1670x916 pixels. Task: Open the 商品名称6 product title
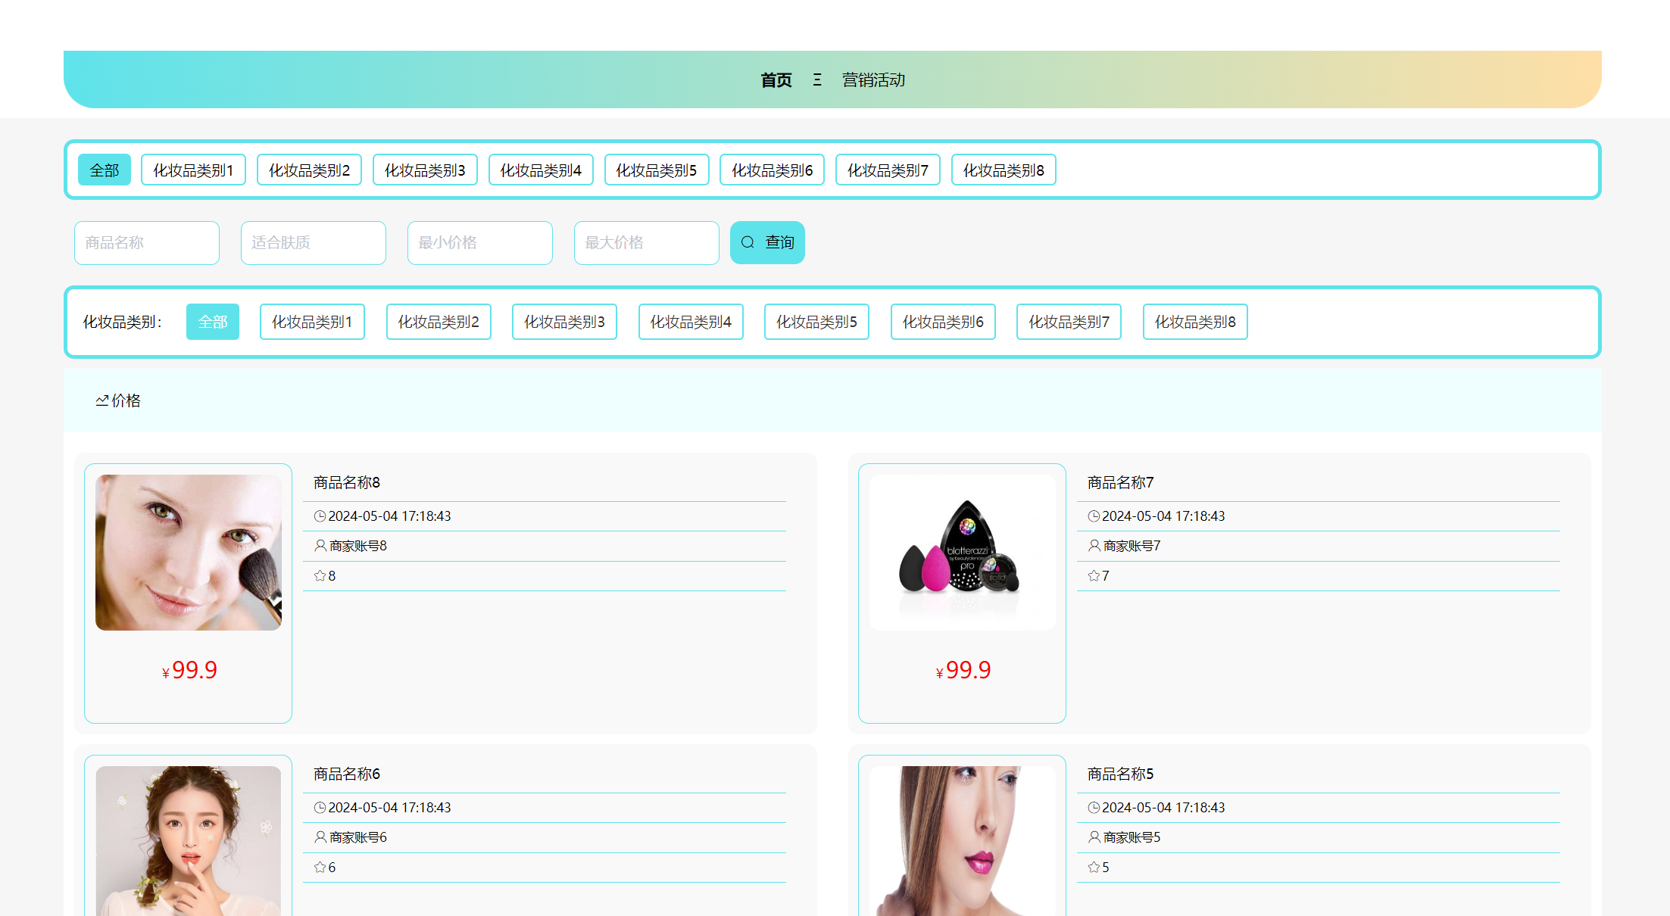point(347,774)
